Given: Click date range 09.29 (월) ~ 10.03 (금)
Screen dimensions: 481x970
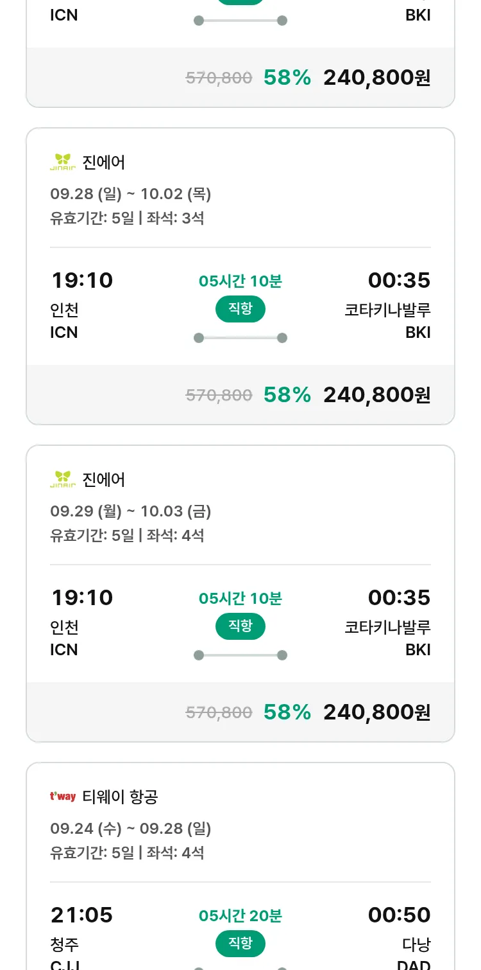Looking at the screenshot, I should click(x=131, y=511).
